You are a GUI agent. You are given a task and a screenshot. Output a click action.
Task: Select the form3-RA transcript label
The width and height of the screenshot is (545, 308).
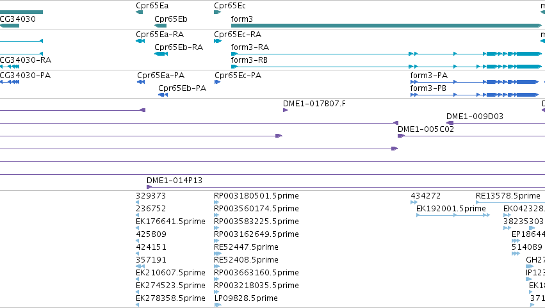coord(250,47)
